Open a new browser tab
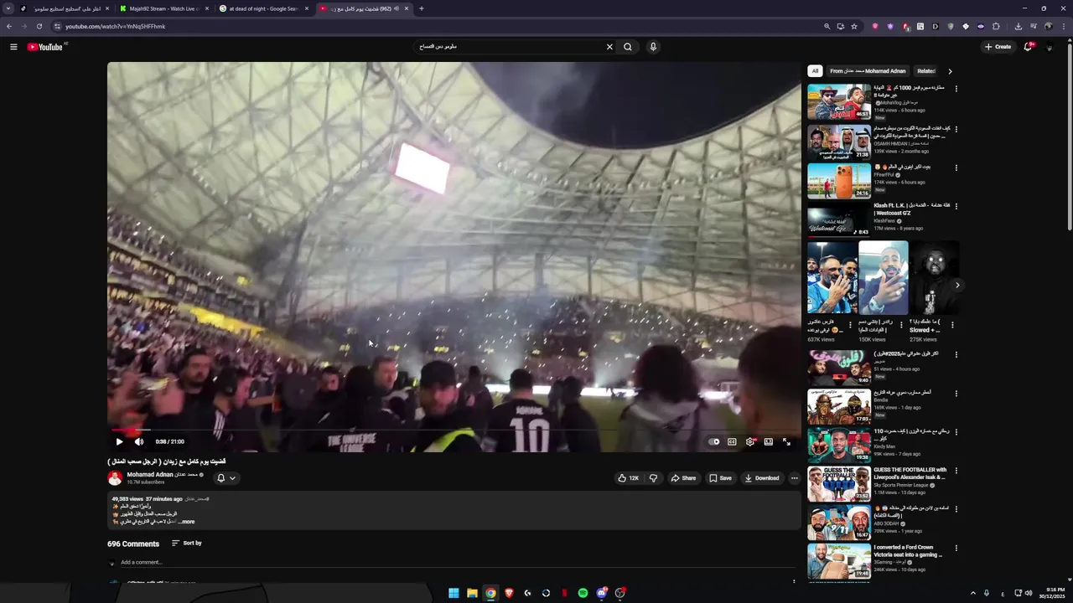The image size is (1073, 603). click(x=421, y=8)
